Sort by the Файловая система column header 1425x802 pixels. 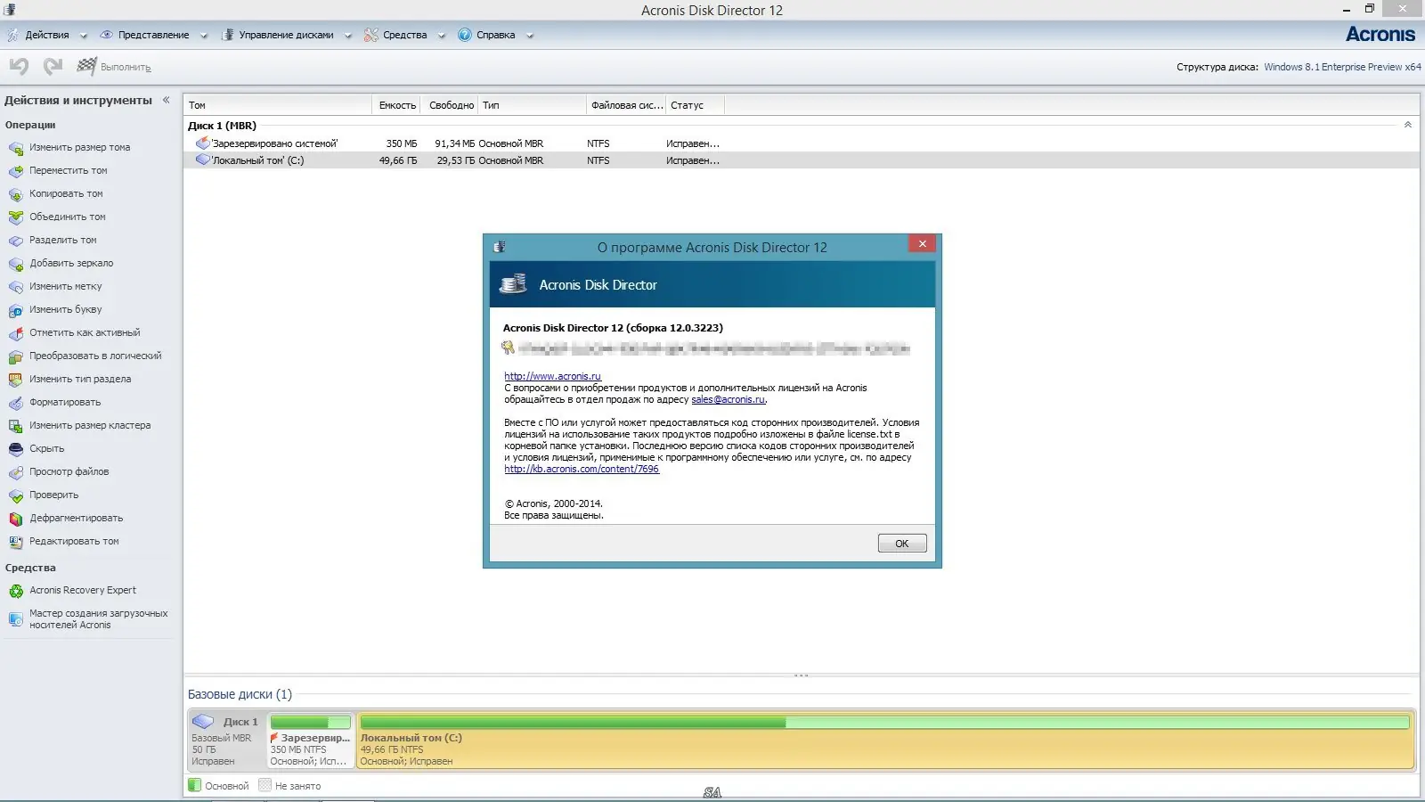[x=626, y=105]
